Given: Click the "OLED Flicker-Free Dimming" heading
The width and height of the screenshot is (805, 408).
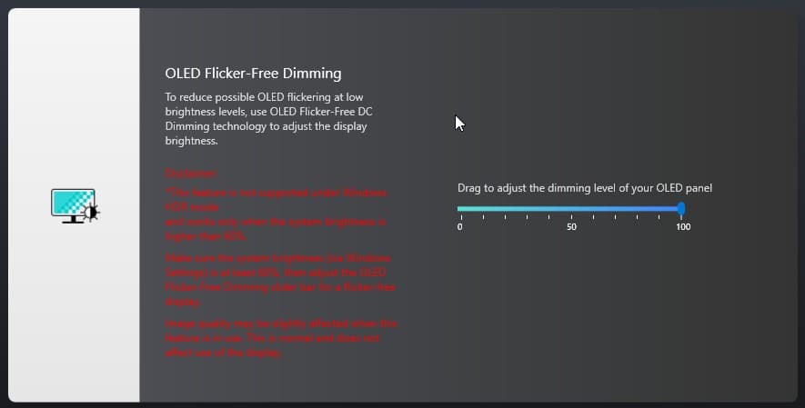Looking at the screenshot, I should coord(253,73).
